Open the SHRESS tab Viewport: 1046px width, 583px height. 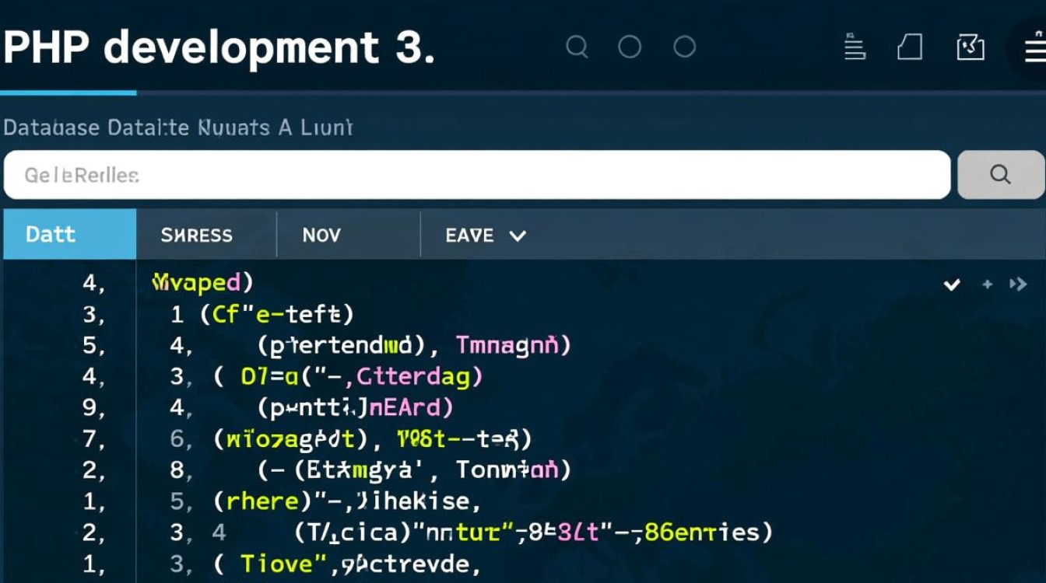[x=196, y=235]
